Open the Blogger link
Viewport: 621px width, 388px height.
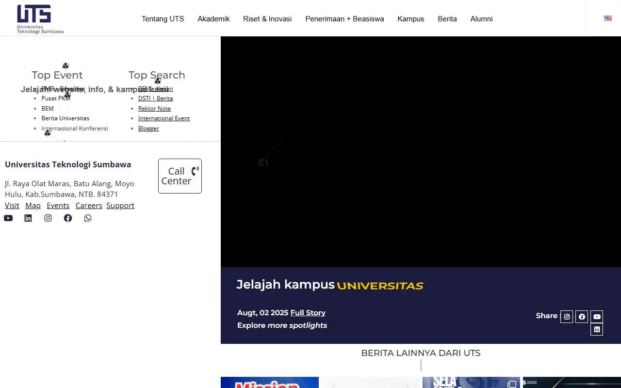tap(148, 129)
